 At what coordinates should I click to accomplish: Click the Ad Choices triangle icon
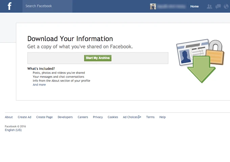click(x=140, y=117)
